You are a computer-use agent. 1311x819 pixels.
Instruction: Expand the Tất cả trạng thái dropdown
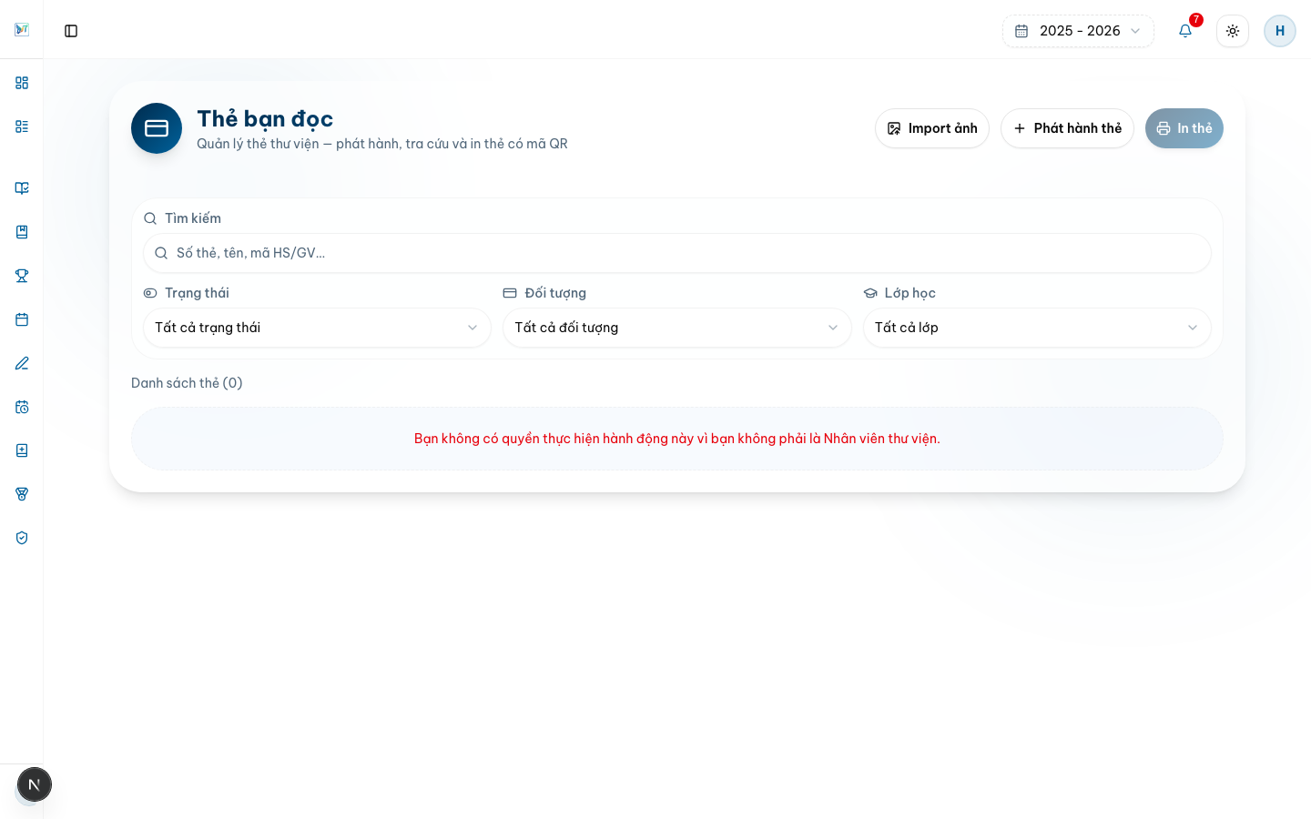[317, 328]
